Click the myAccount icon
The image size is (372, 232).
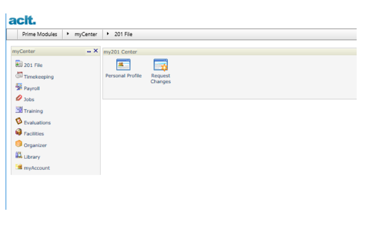(19, 167)
